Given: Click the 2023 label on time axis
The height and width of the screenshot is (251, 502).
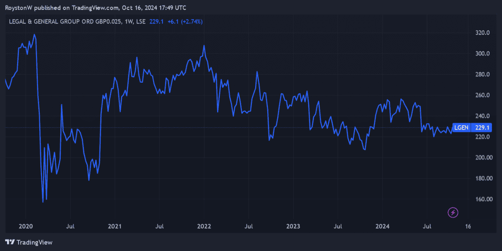Looking at the screenshot, I should coord(293,226).
